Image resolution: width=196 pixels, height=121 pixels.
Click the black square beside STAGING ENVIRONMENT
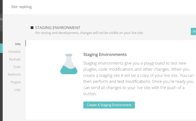pyautogui.click(x=32, y=28)
